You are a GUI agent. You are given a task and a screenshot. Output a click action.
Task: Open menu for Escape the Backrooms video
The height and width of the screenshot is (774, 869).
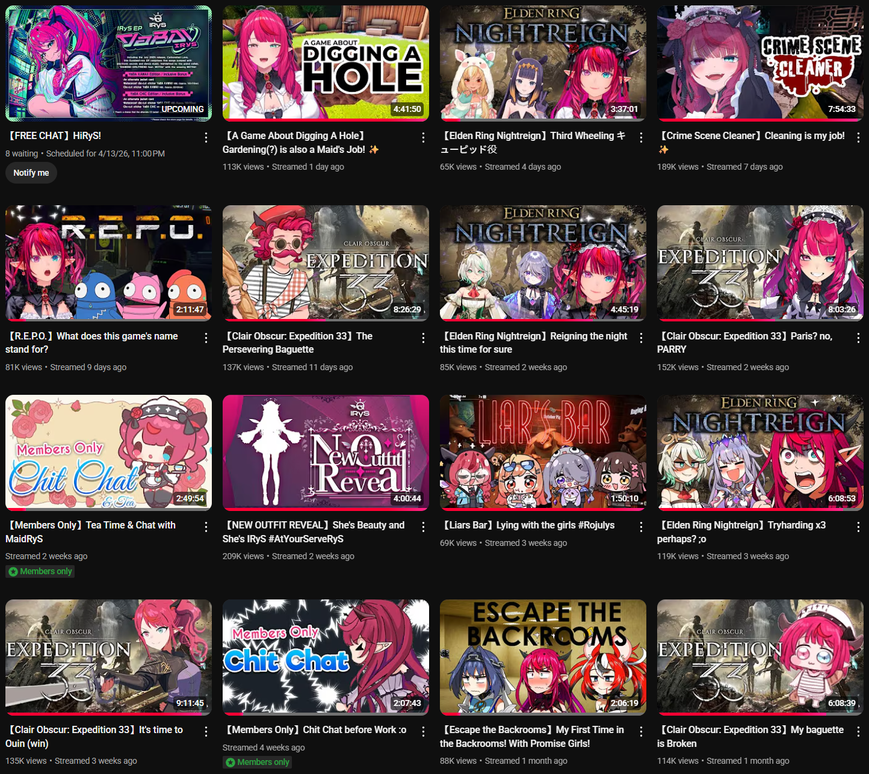point(640,731)
